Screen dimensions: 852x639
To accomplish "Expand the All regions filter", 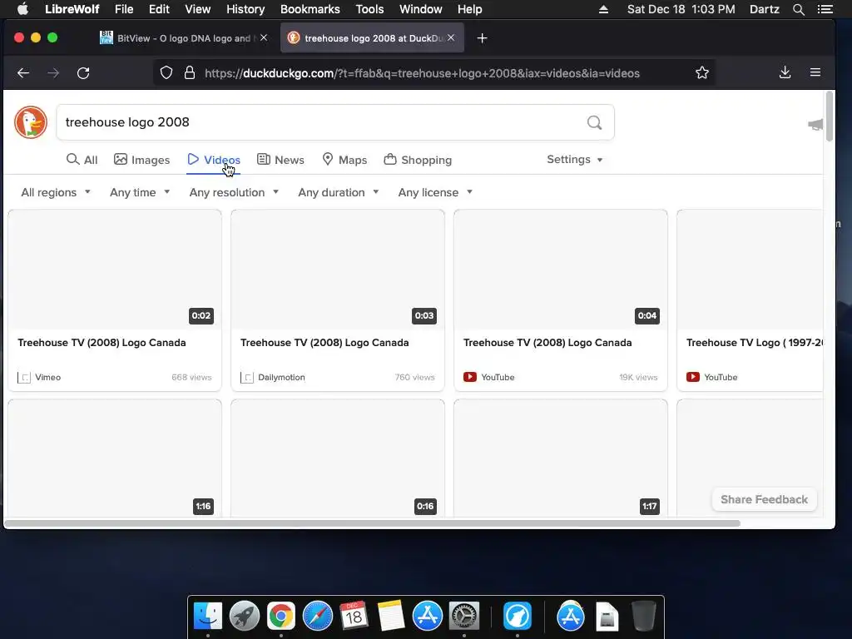I will click(x=56, y=192).
